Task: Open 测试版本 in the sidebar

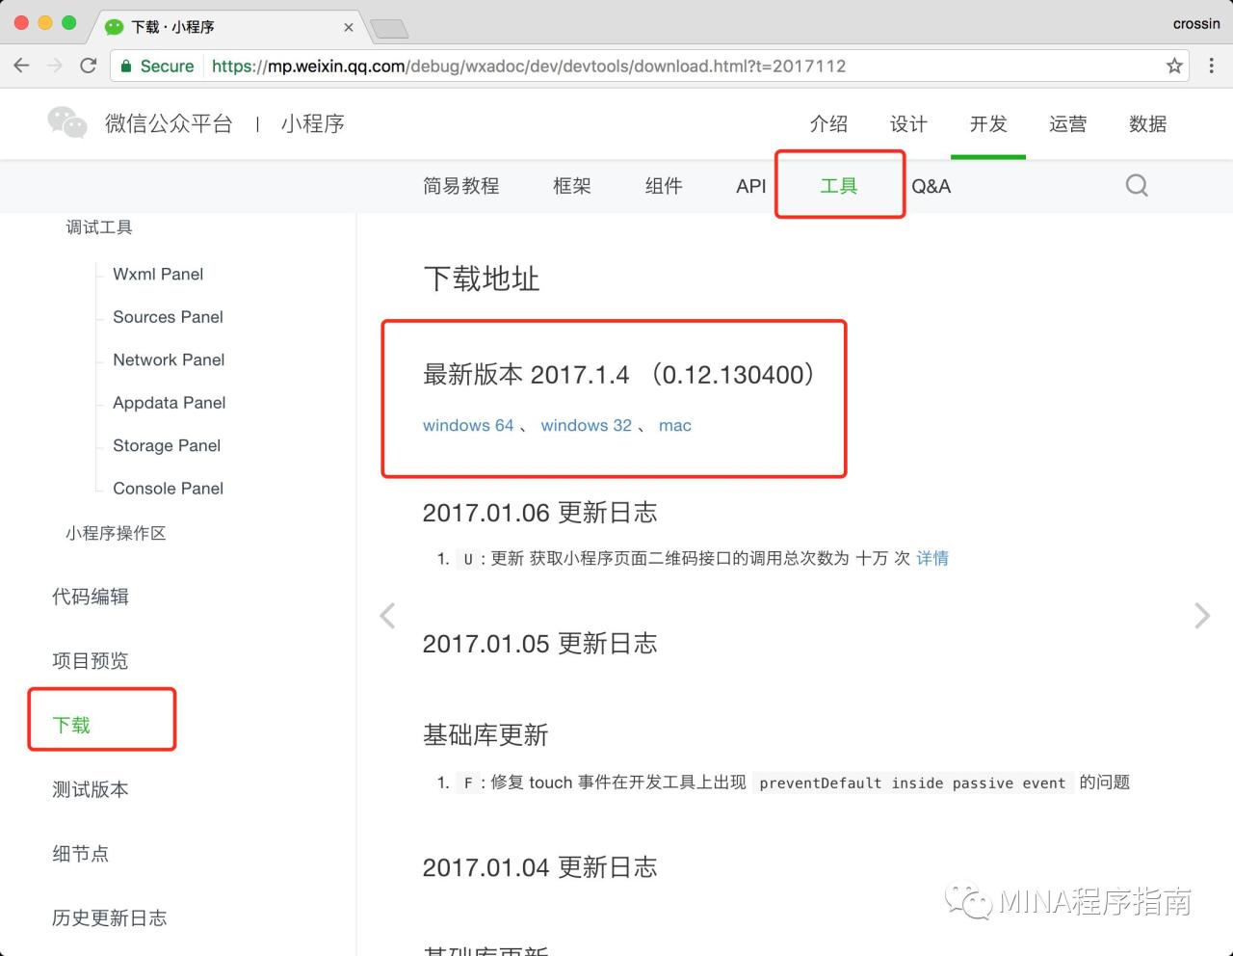Action: pyautogui.click(x=91, y=789)
